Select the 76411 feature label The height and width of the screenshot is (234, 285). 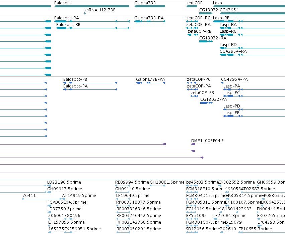29,196
